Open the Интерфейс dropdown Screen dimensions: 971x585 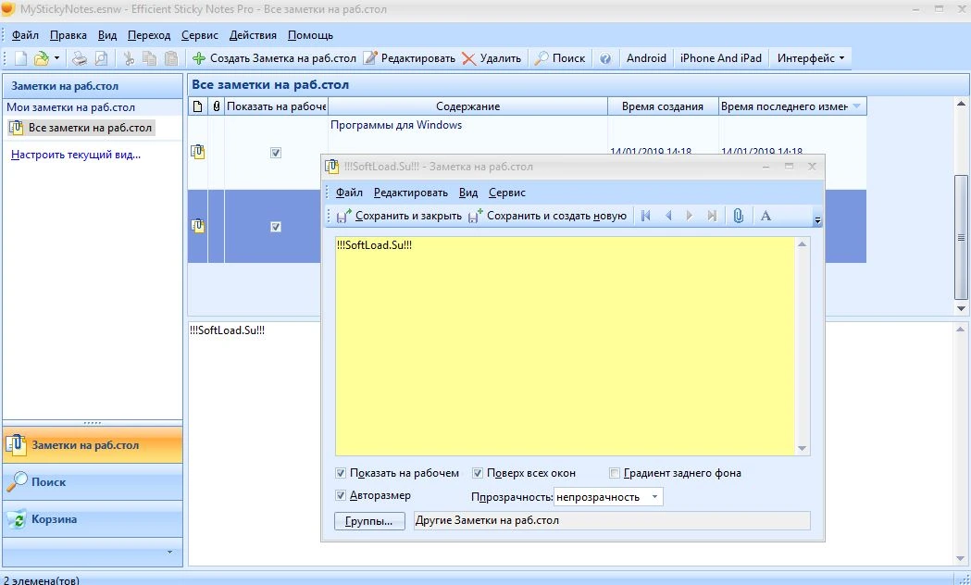click(811, 58)
